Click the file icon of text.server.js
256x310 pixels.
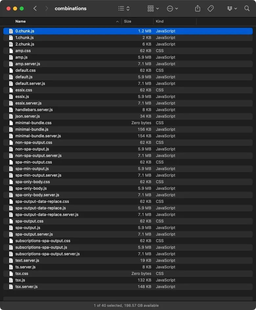(x=11, y=261)
